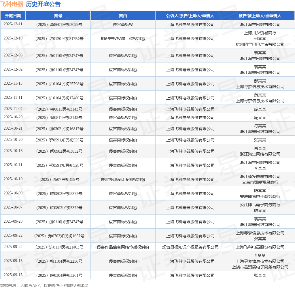Click the date cell 2025-10-20

(x=13, y=140)
